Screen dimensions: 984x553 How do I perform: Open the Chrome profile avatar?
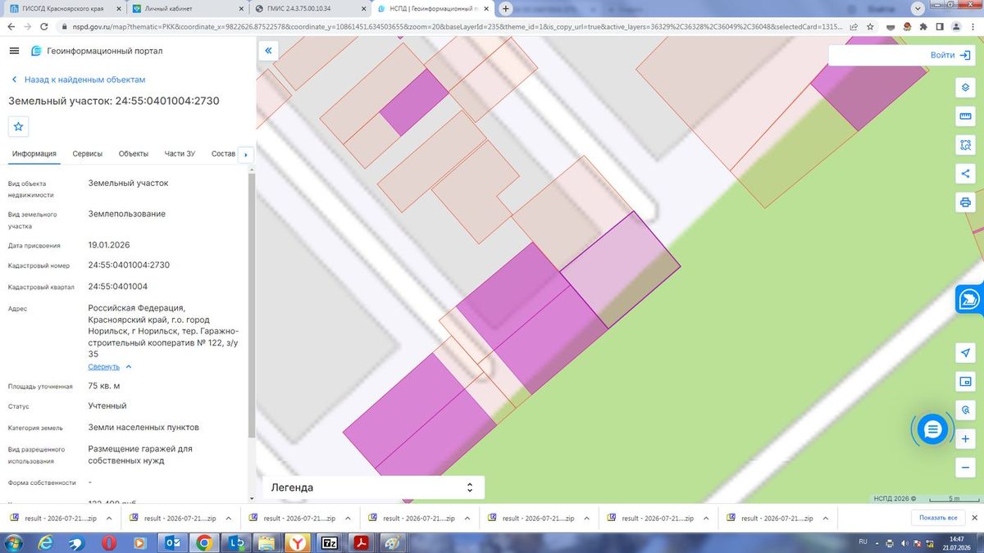coord(957,26)
